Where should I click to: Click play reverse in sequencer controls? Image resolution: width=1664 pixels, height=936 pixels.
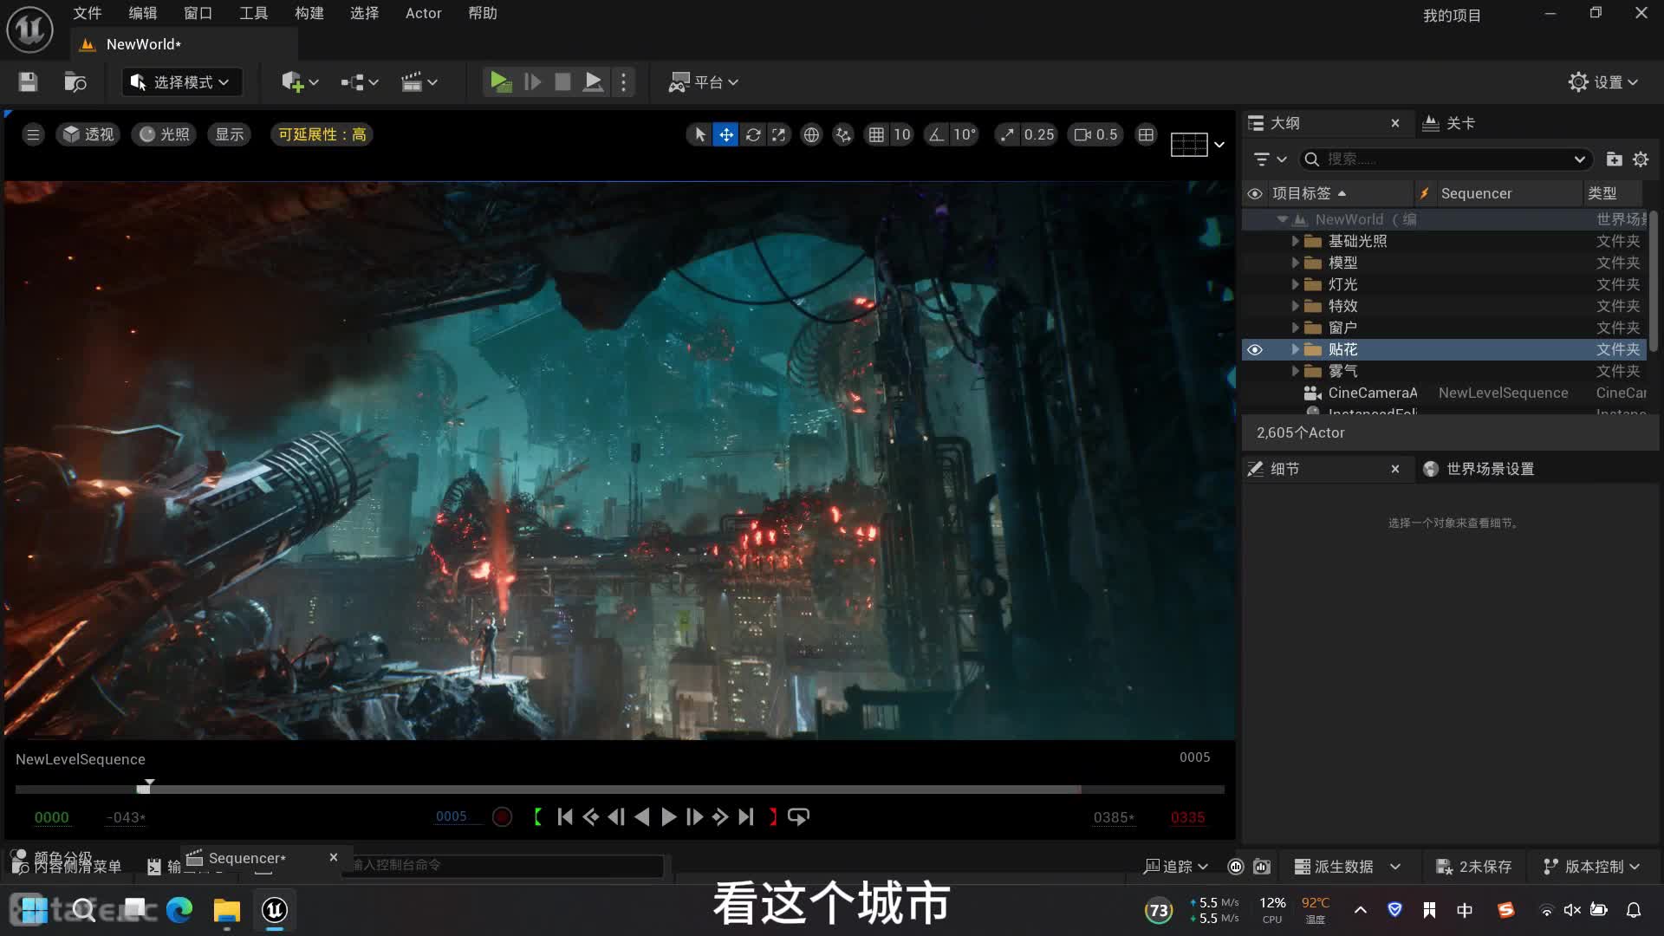pos(642,817)
